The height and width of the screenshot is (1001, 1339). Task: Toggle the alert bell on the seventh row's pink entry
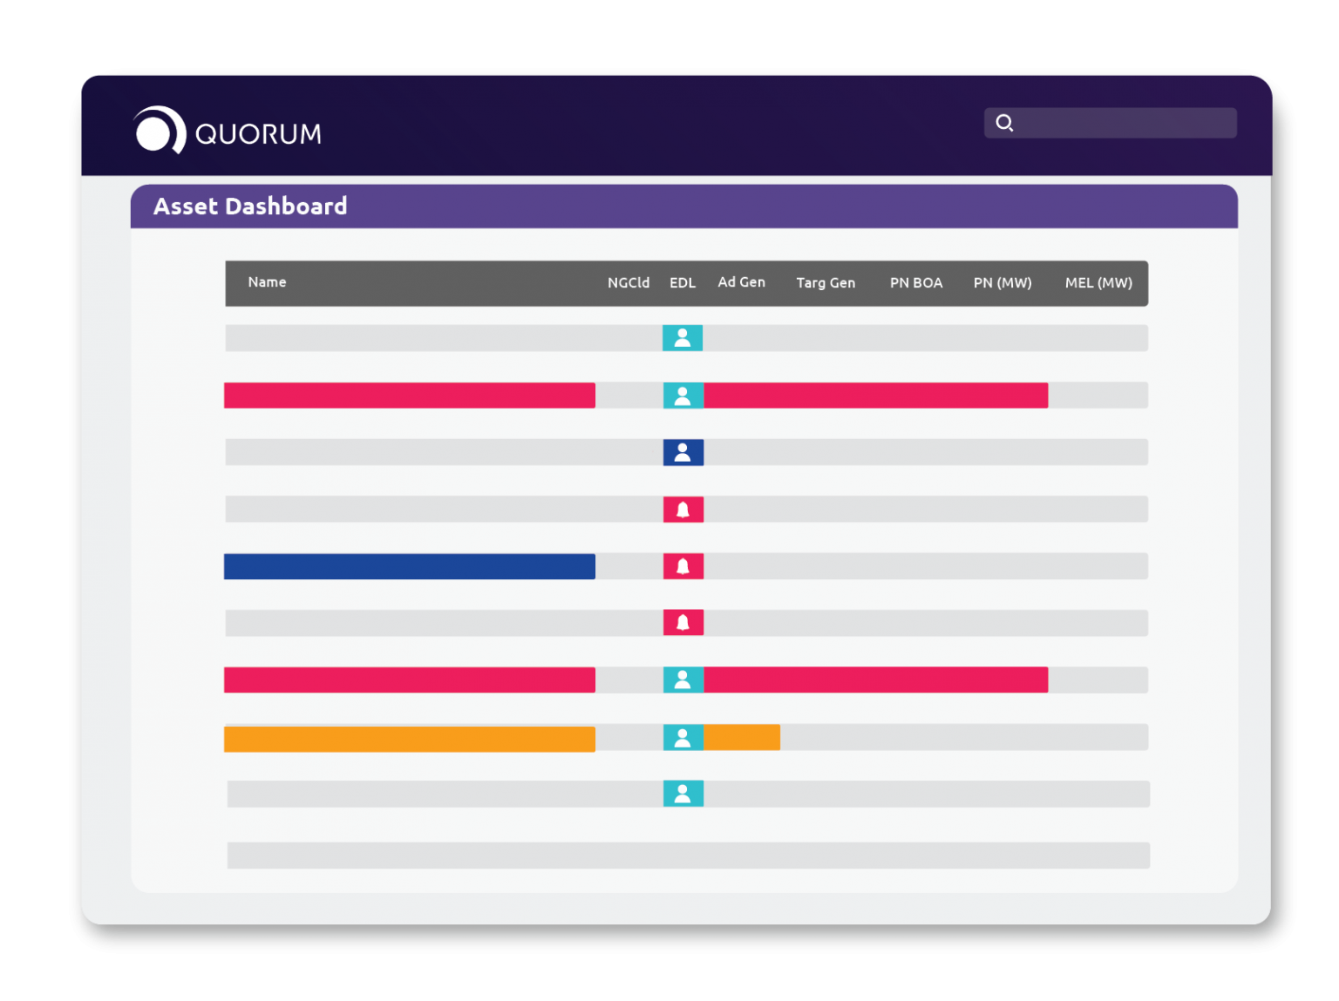click(x=683, y=680)
